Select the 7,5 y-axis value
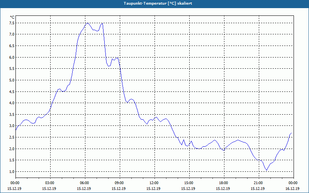The image size is (309, 193). coord(12,23)
